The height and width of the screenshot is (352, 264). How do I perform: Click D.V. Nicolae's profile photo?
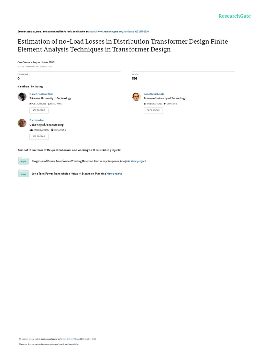click(x=22, y=123)
